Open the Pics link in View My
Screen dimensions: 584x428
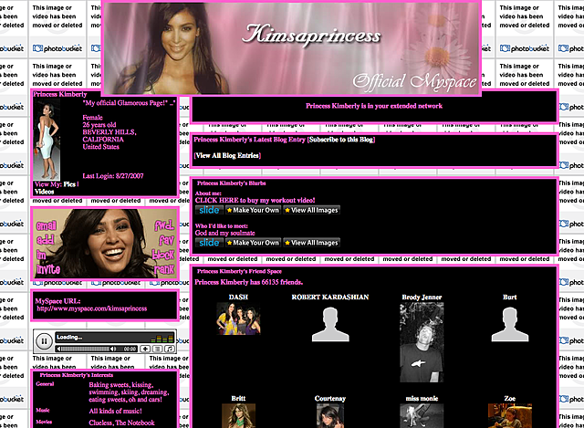(69, 184)
